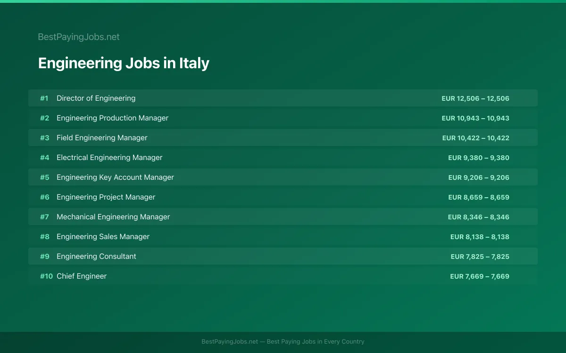The width and height of the screenshot is (566, 353).
Task: Click rank number '#7'
Action: coord(44,217)
